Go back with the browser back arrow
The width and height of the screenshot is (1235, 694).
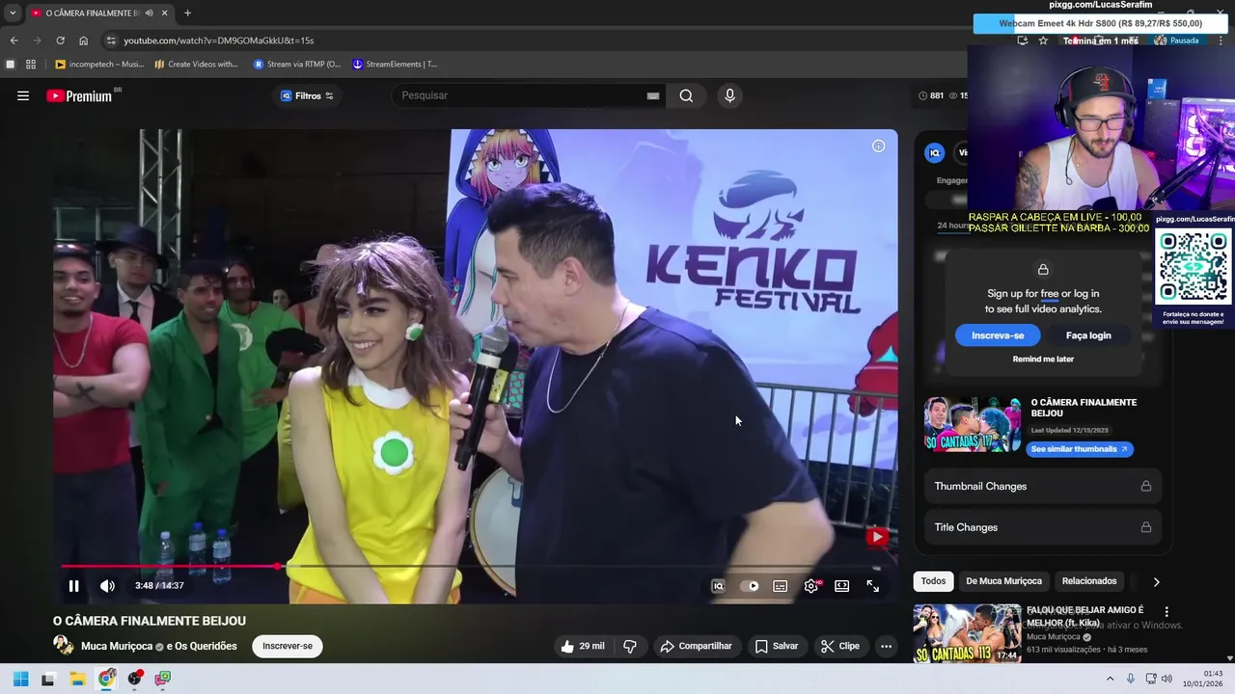14,40
